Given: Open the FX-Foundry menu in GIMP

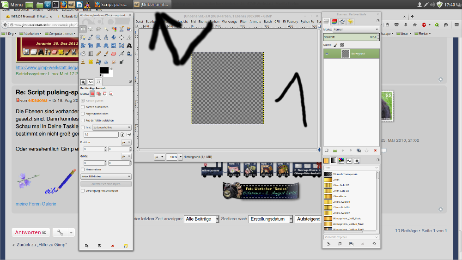Looking at the screenshot, I should click(x=291, y=22).
